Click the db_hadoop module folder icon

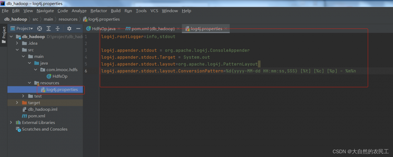pyautogui.click(x=18, y=37)
